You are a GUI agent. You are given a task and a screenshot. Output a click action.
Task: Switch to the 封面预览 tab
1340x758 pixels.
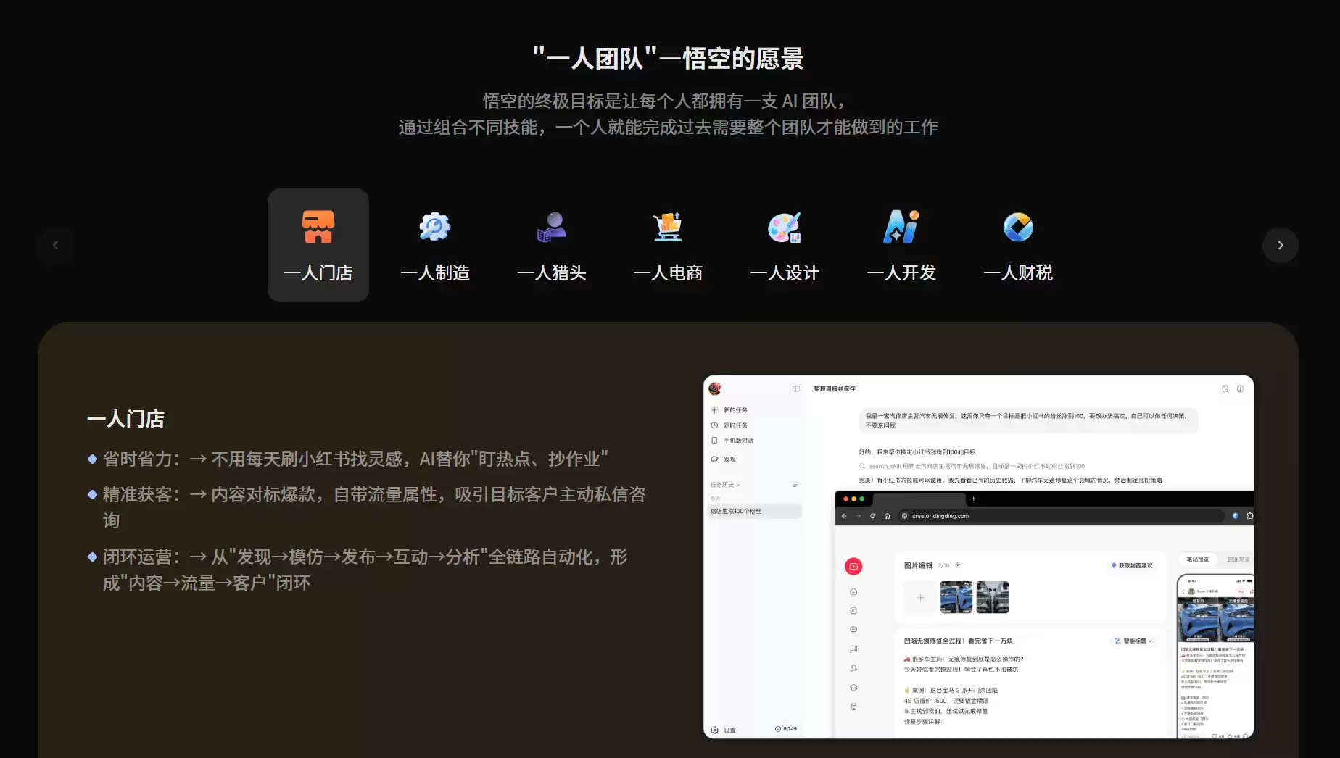(x=1237, y=559)
